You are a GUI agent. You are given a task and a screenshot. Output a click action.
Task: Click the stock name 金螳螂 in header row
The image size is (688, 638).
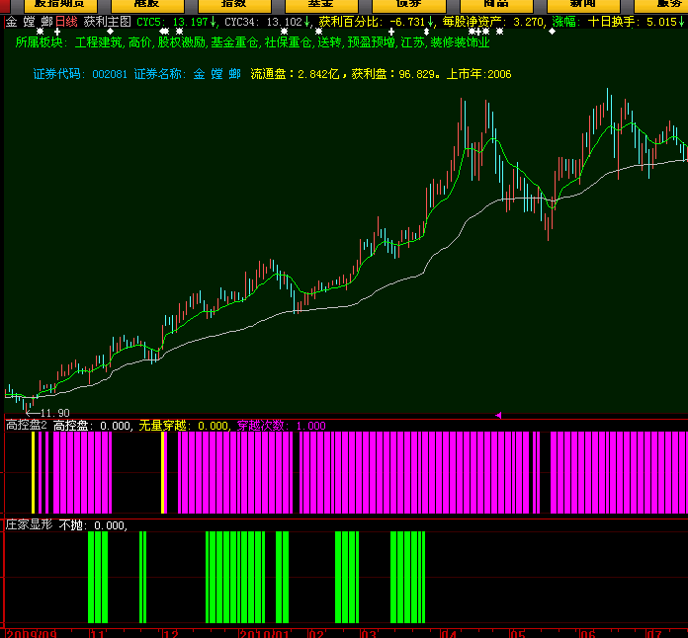click(x=29, y=22)
